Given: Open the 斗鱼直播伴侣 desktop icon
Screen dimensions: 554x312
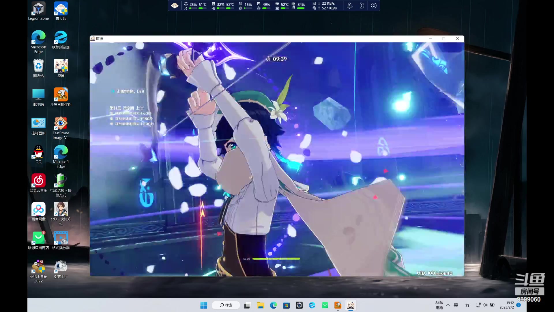Looking at the screenshot, I should point(61,97).
